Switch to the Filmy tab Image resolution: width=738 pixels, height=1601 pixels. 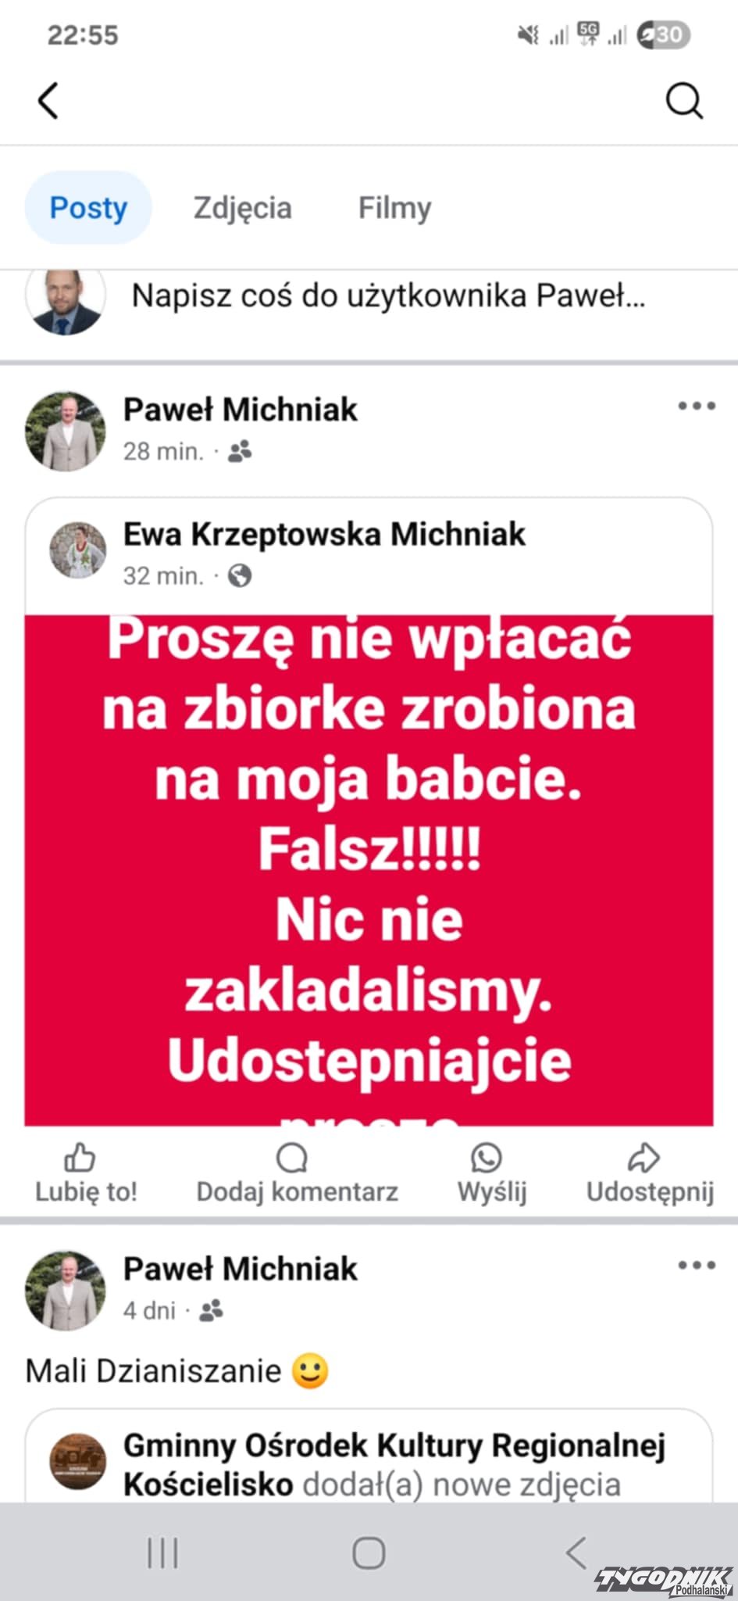394,208
